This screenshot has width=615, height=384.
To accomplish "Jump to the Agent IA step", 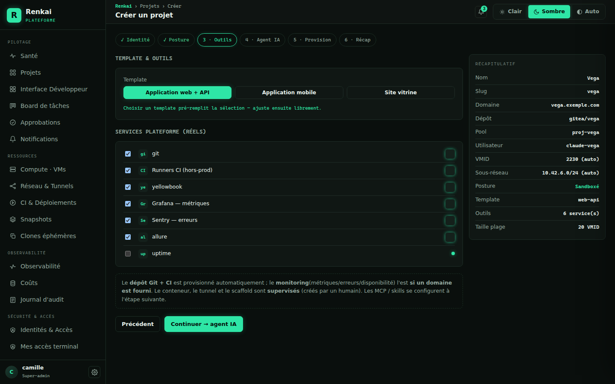I will pyautogui.click(x=262, y=40).
